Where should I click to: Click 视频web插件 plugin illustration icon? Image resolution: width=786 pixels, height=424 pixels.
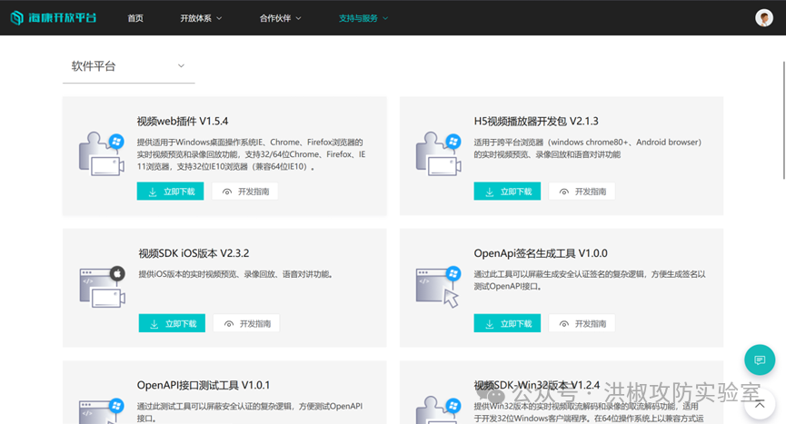coord(102,153)
